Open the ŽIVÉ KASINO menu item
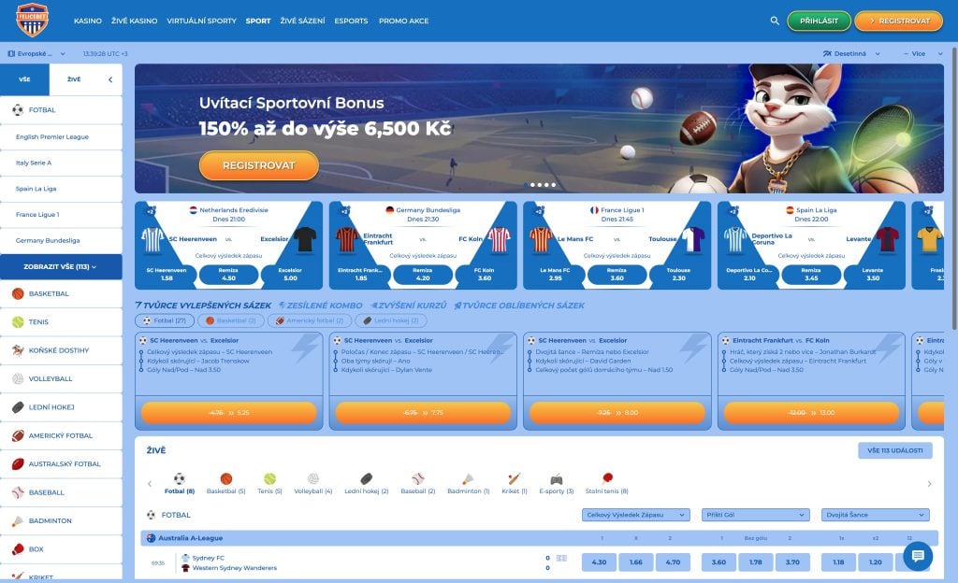 pos(135,21)
